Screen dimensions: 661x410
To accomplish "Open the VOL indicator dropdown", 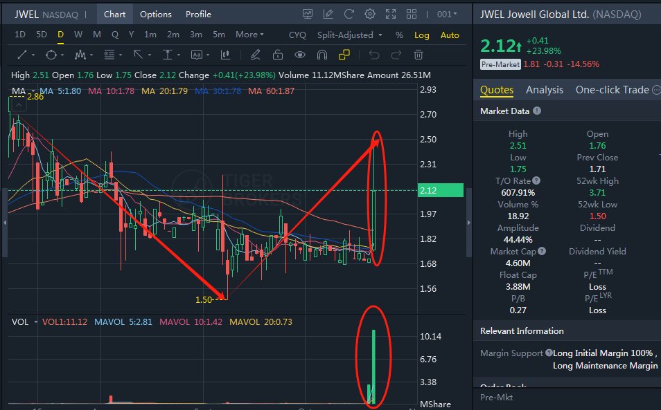I will coord(36,322).
